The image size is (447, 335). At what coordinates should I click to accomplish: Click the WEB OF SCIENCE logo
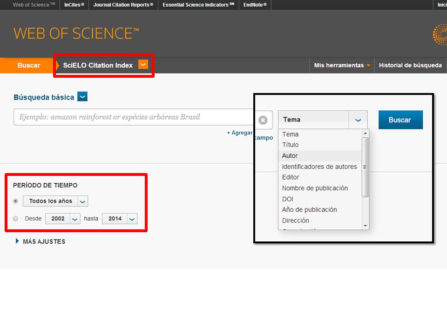76,33
